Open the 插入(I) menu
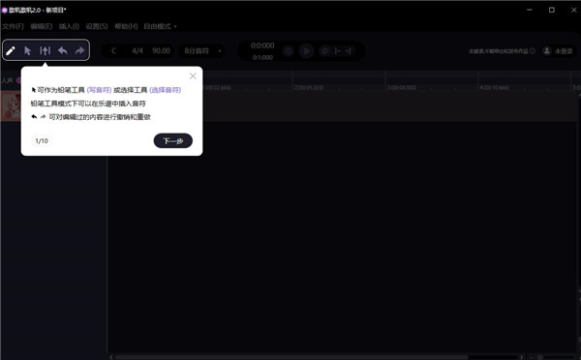 [69, 26]
